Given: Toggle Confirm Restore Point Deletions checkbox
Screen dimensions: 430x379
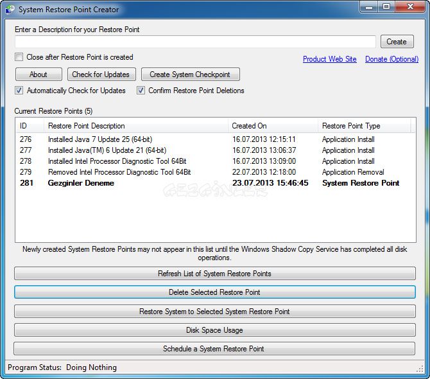Looking at the screenshot, I should [141, 91].
